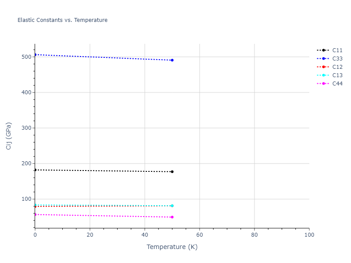Select the blue C33 point at 0 K
Image resolution: width=351 pixels, height=263 pixels.
35,54
